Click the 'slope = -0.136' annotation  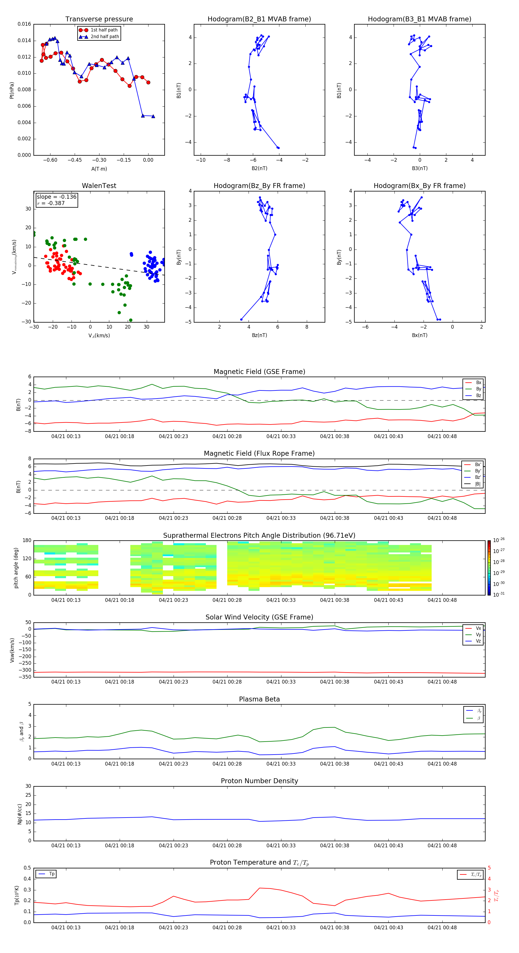pos(57,197)
